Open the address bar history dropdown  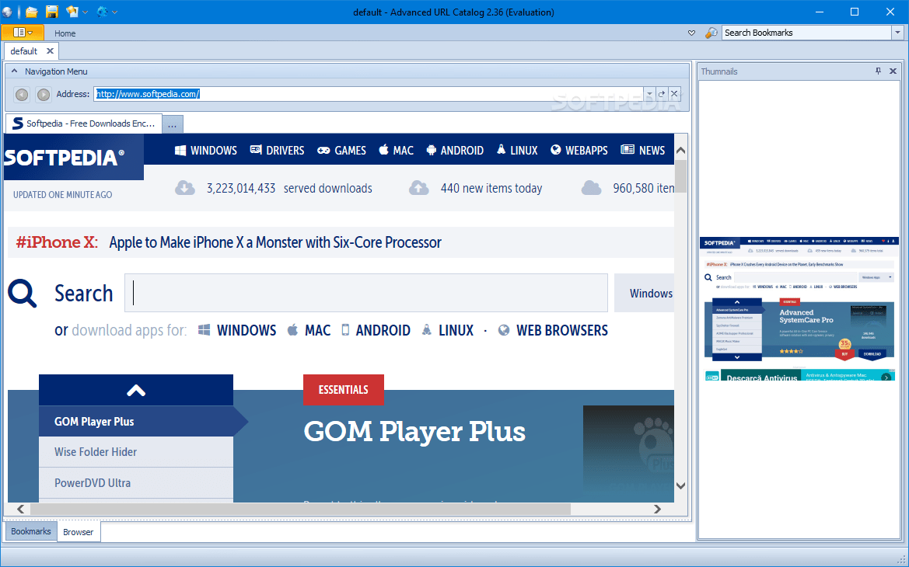coord(649,93)
